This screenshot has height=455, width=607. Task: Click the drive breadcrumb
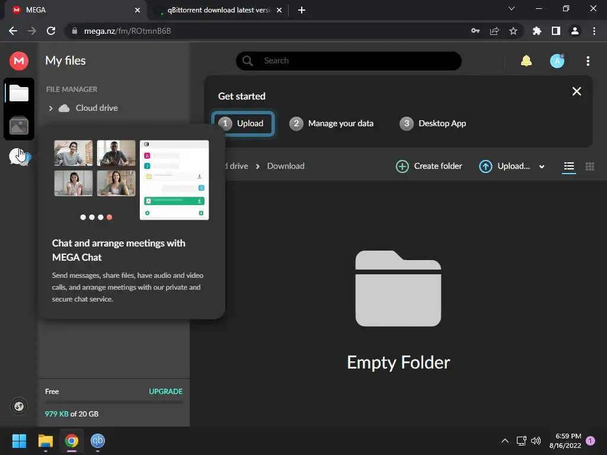237,166
